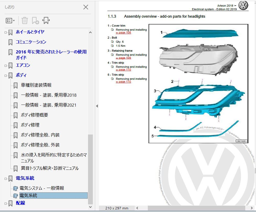Open the 電気システム - 一般情報 bookmark

[42, 188]
